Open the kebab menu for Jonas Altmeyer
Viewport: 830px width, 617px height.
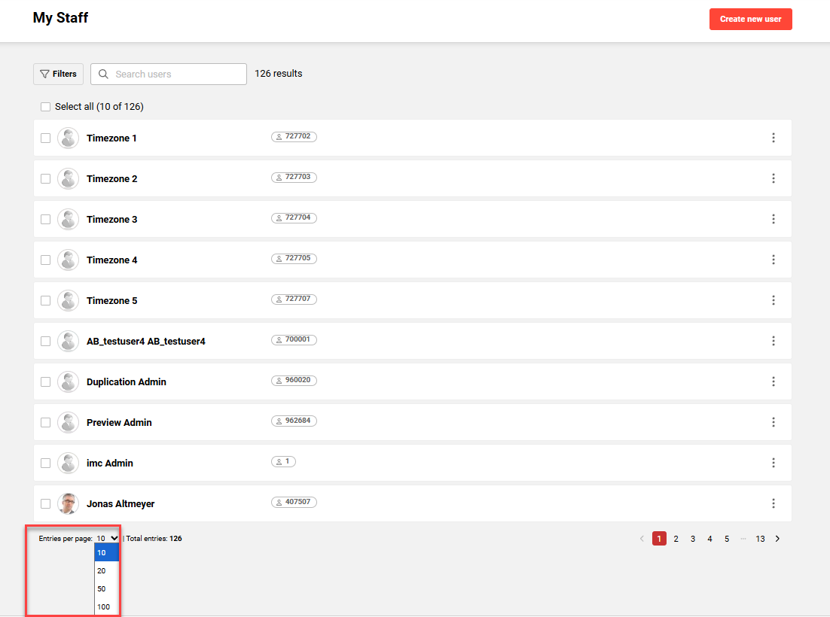[x=774, y=503]
